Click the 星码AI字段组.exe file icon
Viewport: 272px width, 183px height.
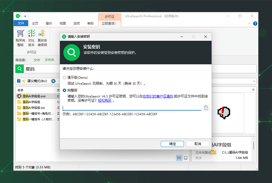19,96
